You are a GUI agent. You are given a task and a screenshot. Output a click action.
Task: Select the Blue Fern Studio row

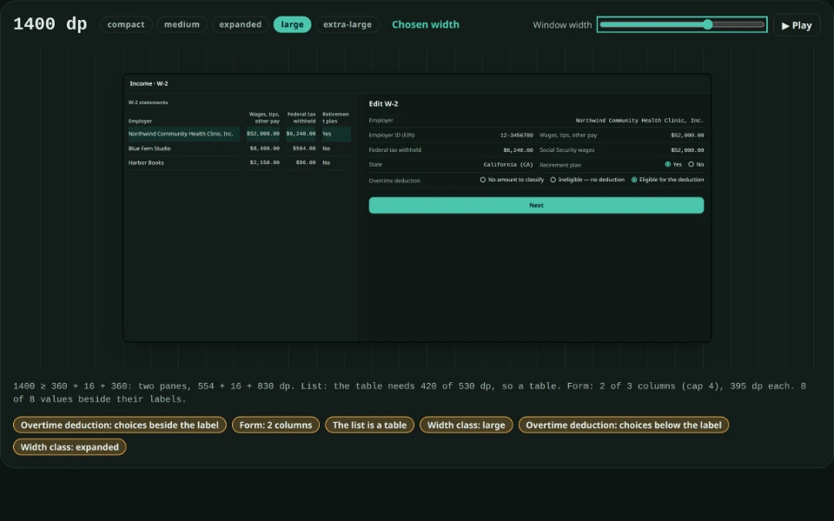(240, 148)
